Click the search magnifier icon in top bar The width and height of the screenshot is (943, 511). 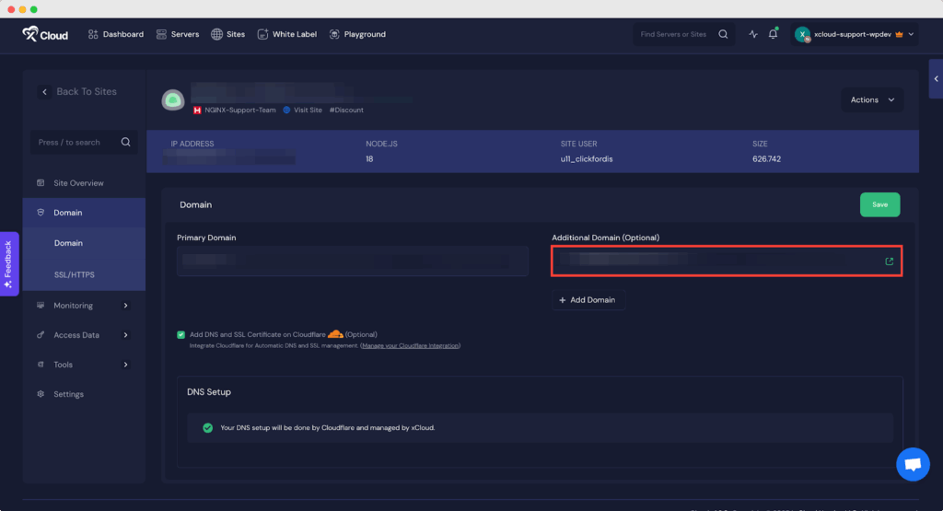pos(723,34)
